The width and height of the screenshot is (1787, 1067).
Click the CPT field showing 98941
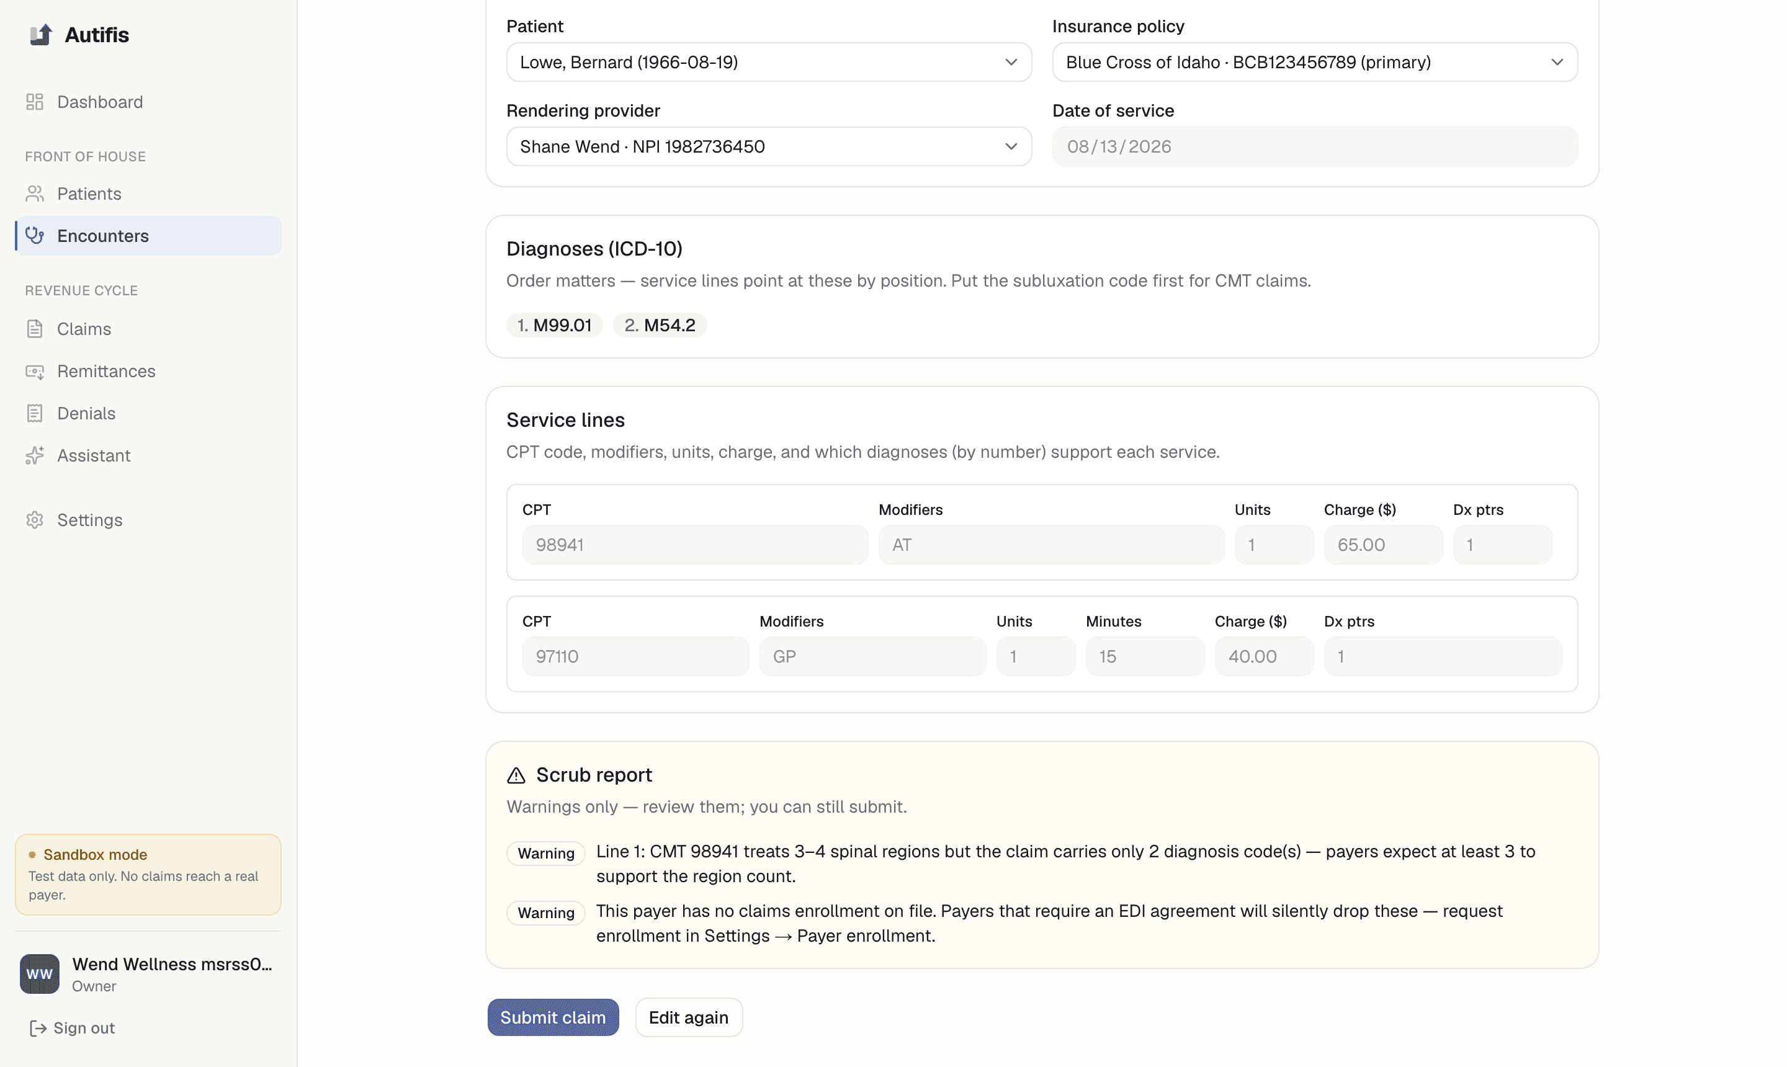(x=695, y=545)
